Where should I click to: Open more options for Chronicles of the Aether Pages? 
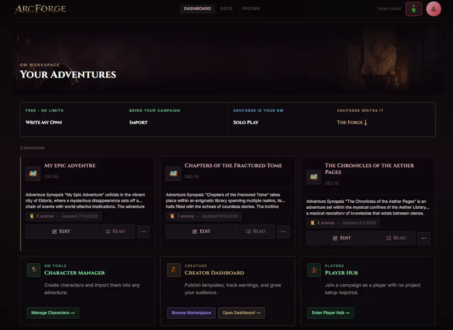click(424, 238)
